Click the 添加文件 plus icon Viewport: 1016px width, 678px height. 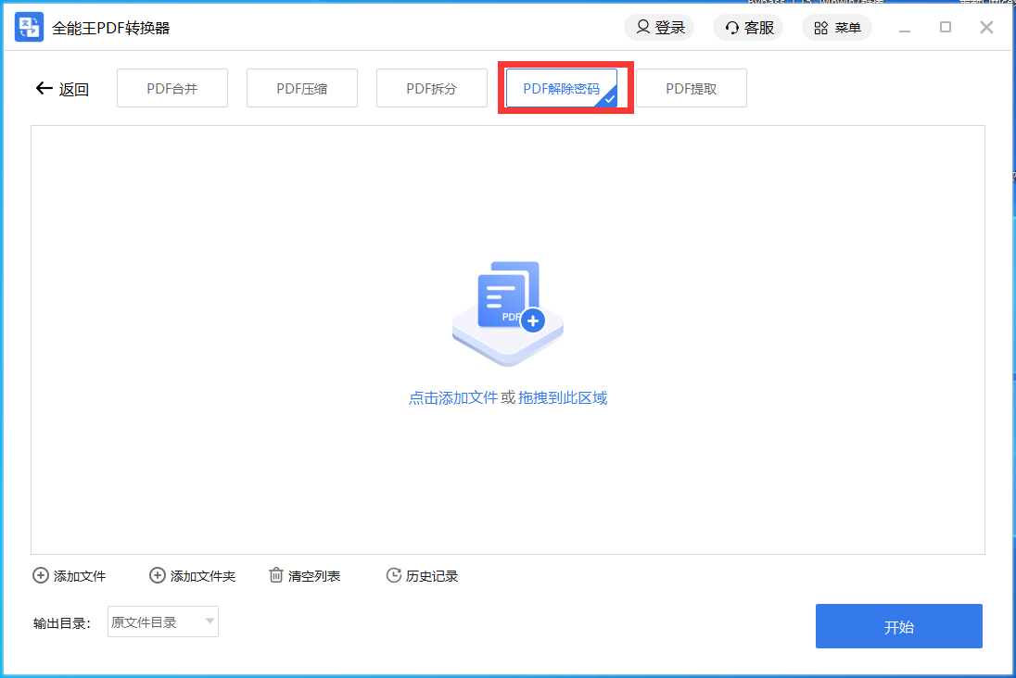[x=40, y=575]
